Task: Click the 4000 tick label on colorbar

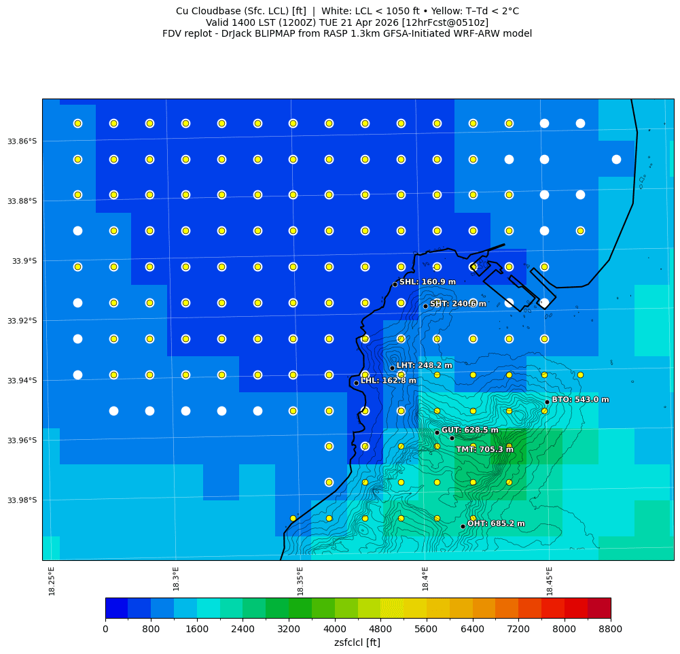Action: 335,629
